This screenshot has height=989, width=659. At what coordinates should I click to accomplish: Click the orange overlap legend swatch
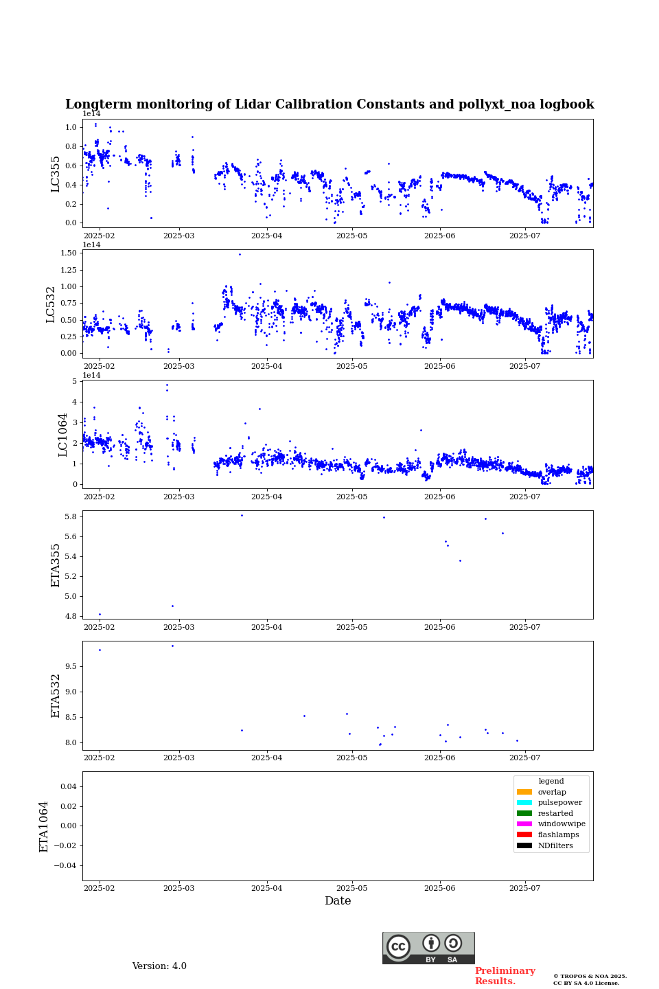524,792
